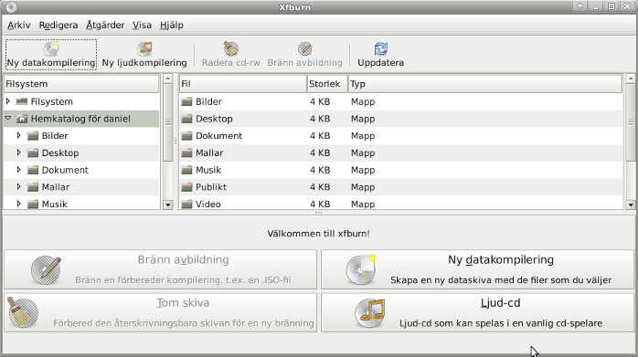Select the Musik folder icon in file list
The image size is (638, 357).
tap(186, 170)
